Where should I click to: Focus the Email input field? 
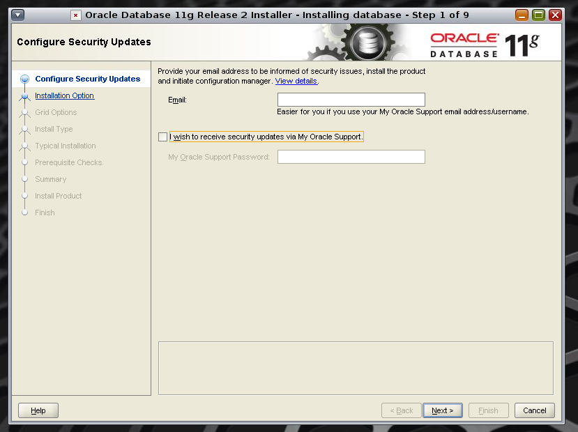(x=351, y=100)
